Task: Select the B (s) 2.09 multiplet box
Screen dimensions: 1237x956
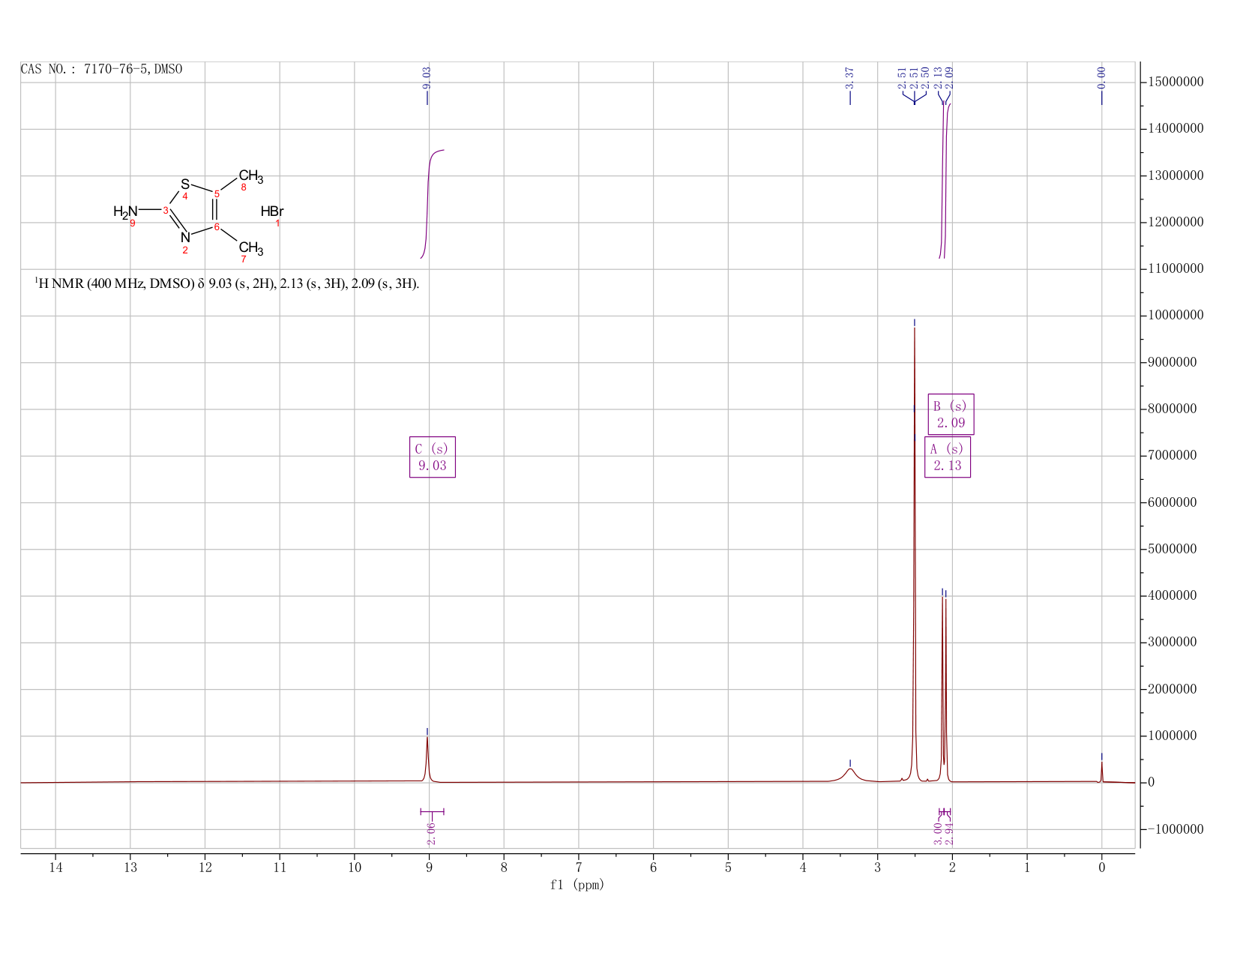Action: coord(951,414)
